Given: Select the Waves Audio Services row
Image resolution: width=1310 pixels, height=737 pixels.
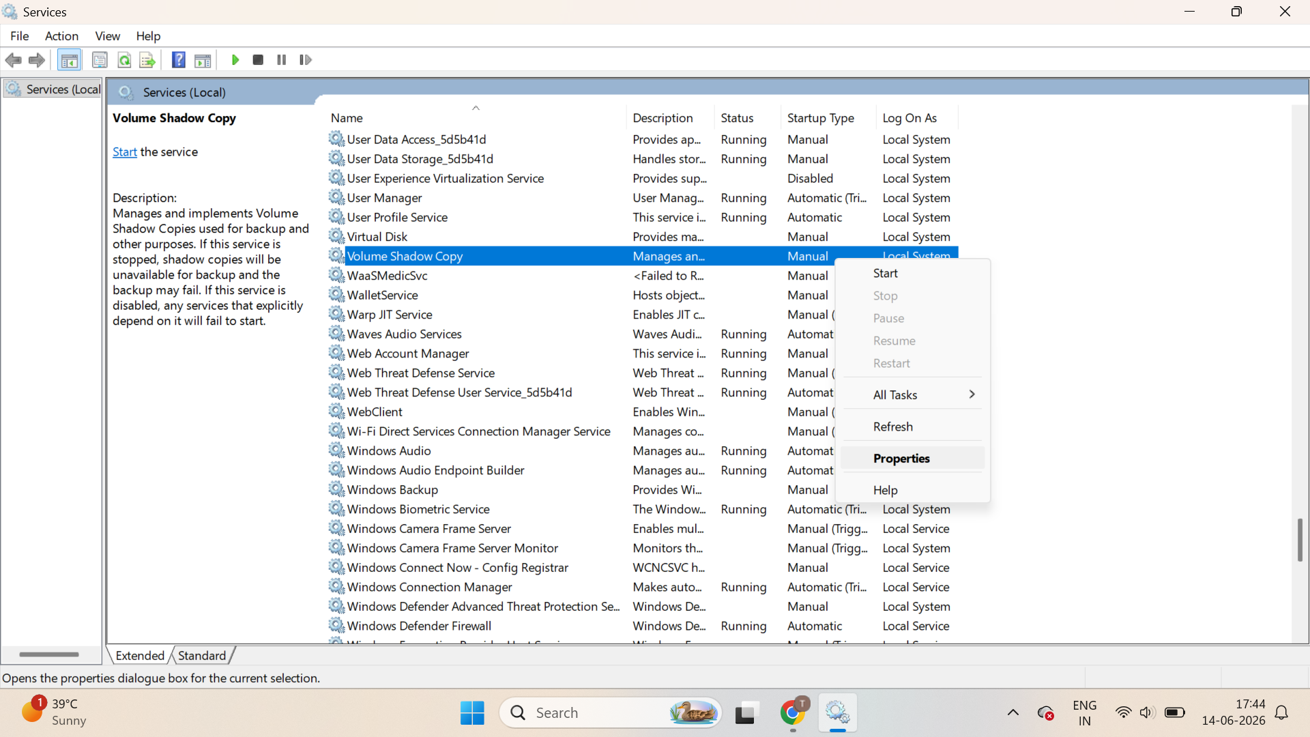Looking at the screenshot, I should pos(580,334).
